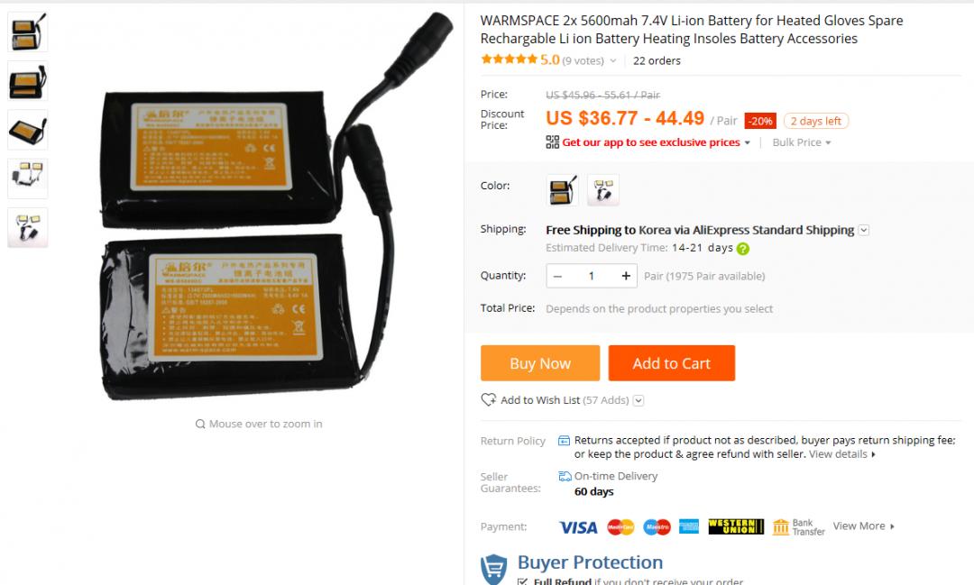The width and height of the screenshot is (974, 585).
Task: Expand the votes rating dropdown arrow
Action: coord(613,61)
